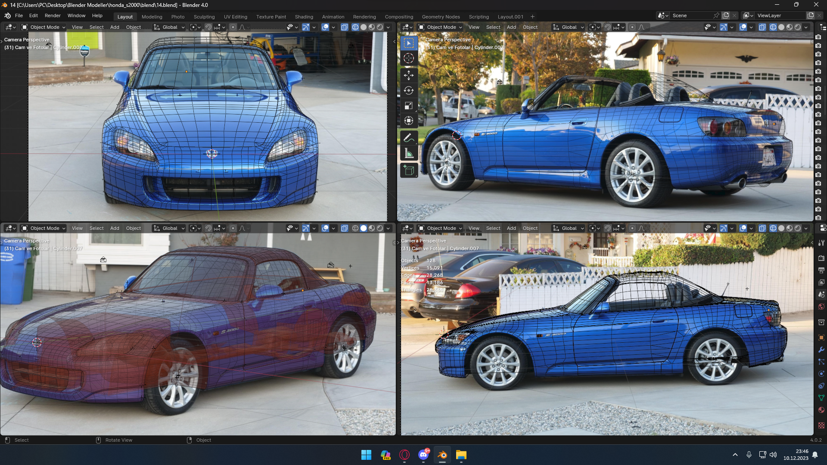Switch to the UV Editing workspace tab
The height and width of the screenshot is (465, 827).
coord(235,17)
